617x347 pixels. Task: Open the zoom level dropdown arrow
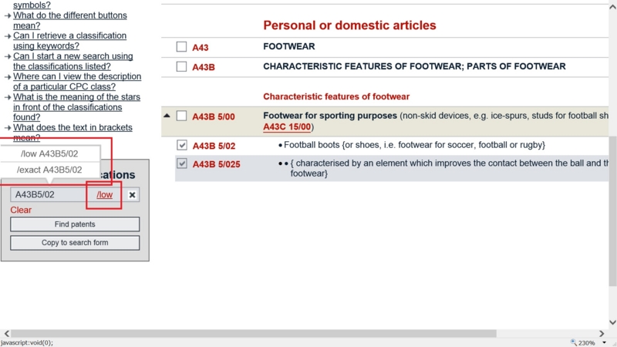(x=604, y=342)
